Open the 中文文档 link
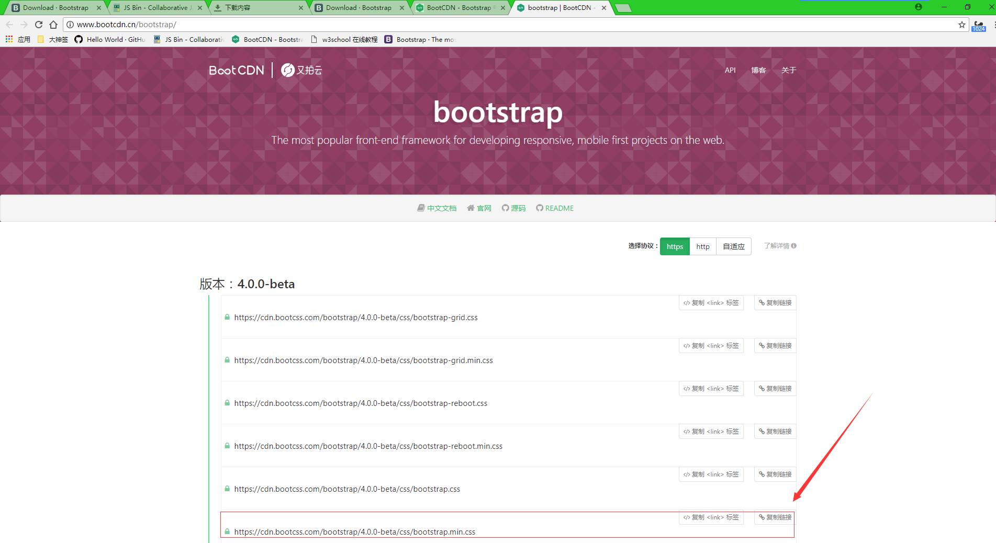This screenshot has width=996, height=543. 437,208
